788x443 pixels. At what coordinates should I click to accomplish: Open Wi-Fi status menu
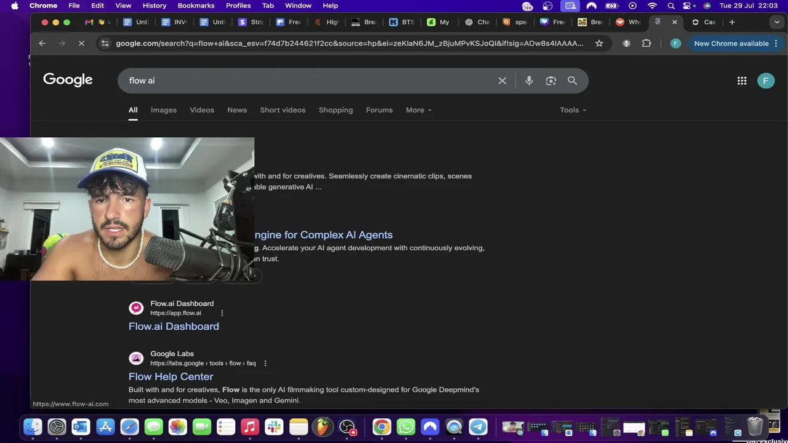point(652,6)
